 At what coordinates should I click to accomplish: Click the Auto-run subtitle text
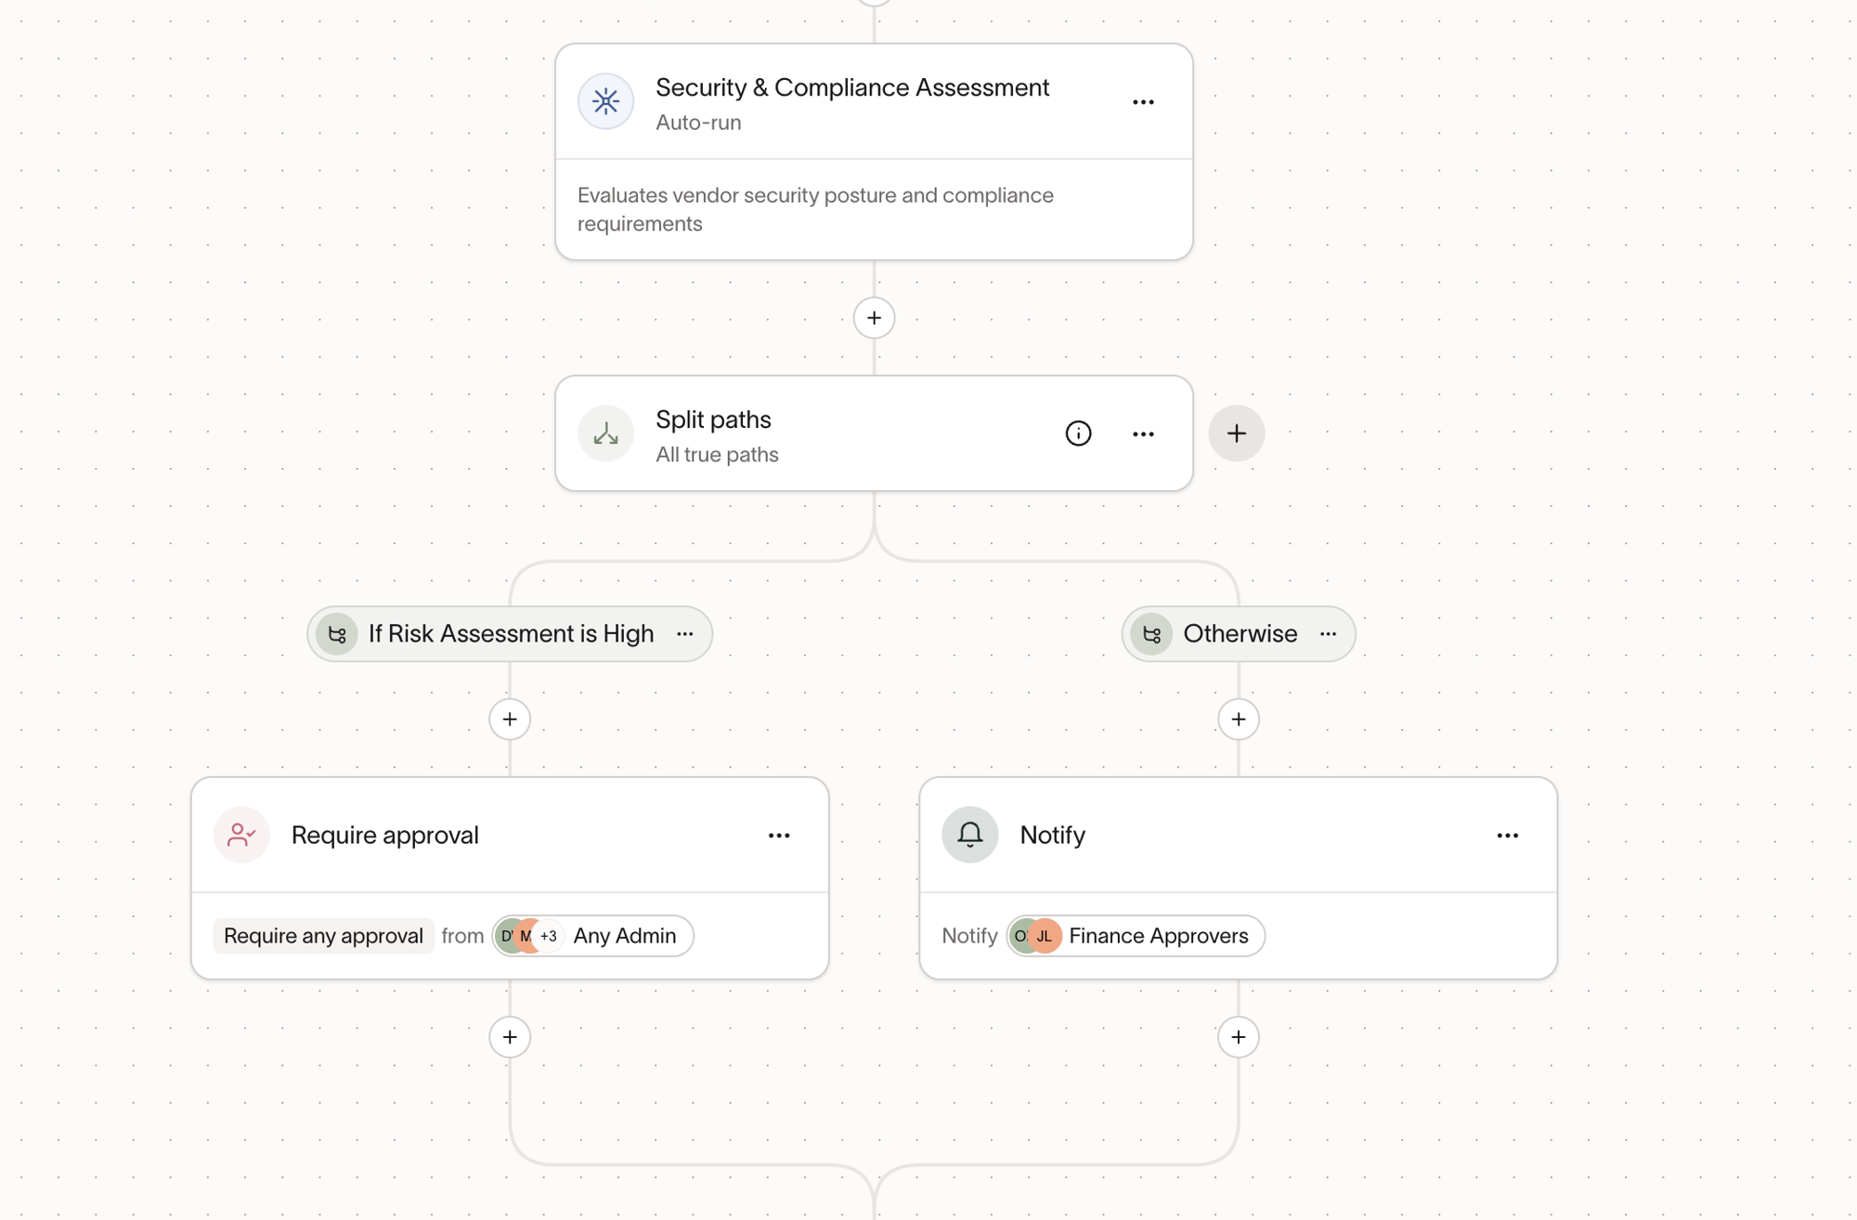tap(698, 123)
